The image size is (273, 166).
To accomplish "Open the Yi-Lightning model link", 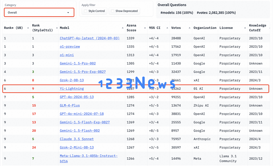I will click(72, 89).
